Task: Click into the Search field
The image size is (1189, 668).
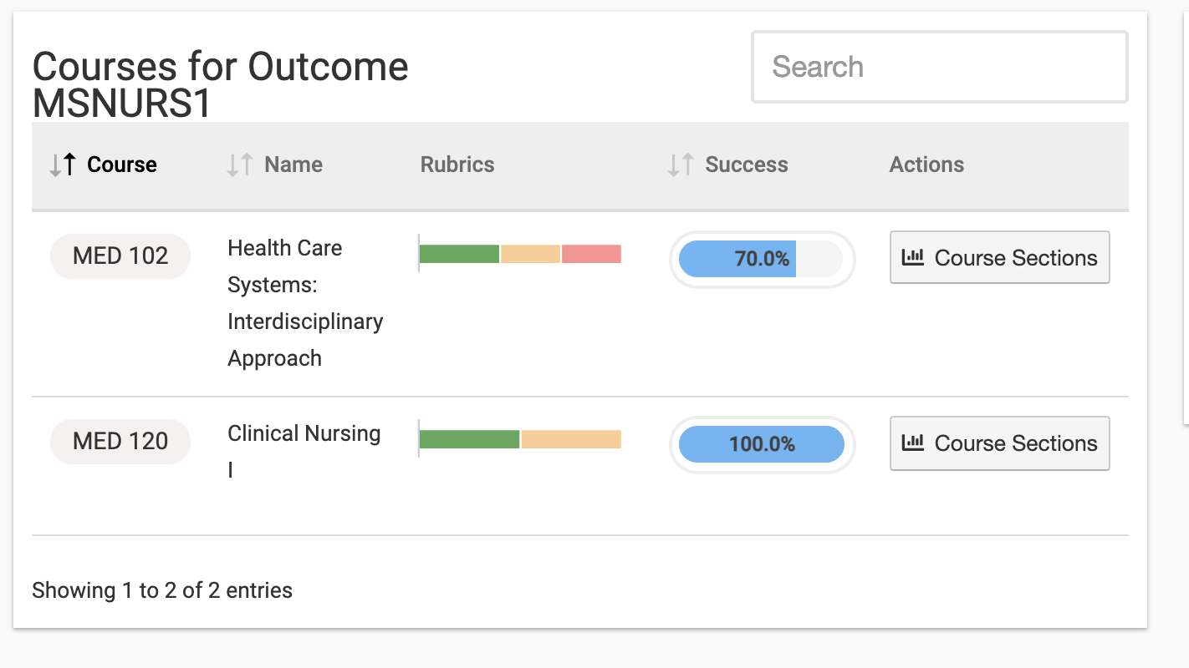Action: tap(939, 67)
